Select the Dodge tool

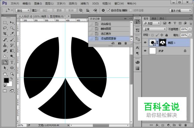[x=12, y=56]
